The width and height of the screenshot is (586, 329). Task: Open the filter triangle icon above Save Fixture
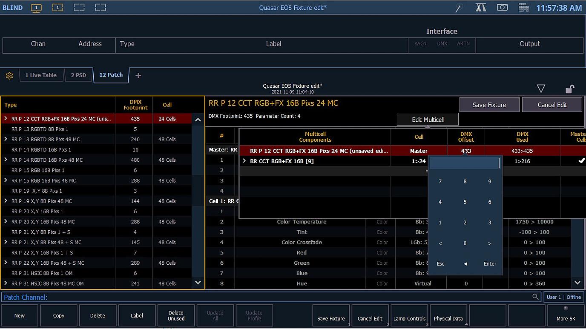[x=541, y=89]
